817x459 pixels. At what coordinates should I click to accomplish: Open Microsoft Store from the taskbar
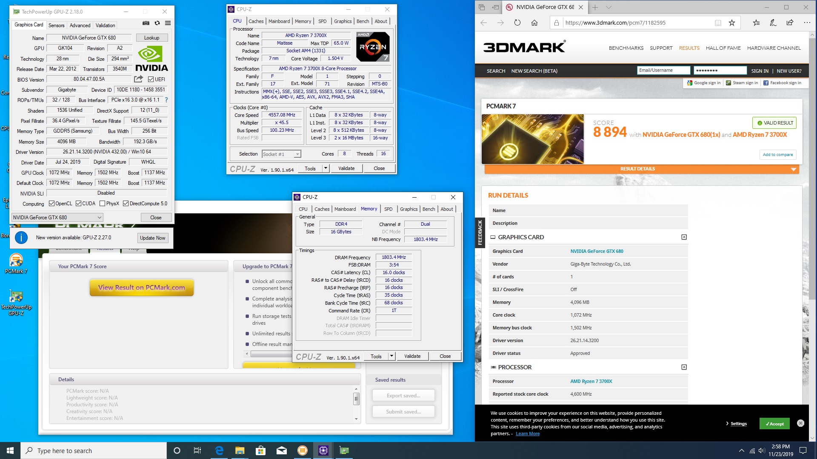261,450
